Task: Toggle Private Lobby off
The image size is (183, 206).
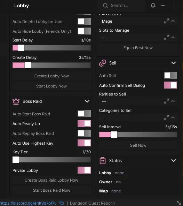Action: click(x=84, y=170)
